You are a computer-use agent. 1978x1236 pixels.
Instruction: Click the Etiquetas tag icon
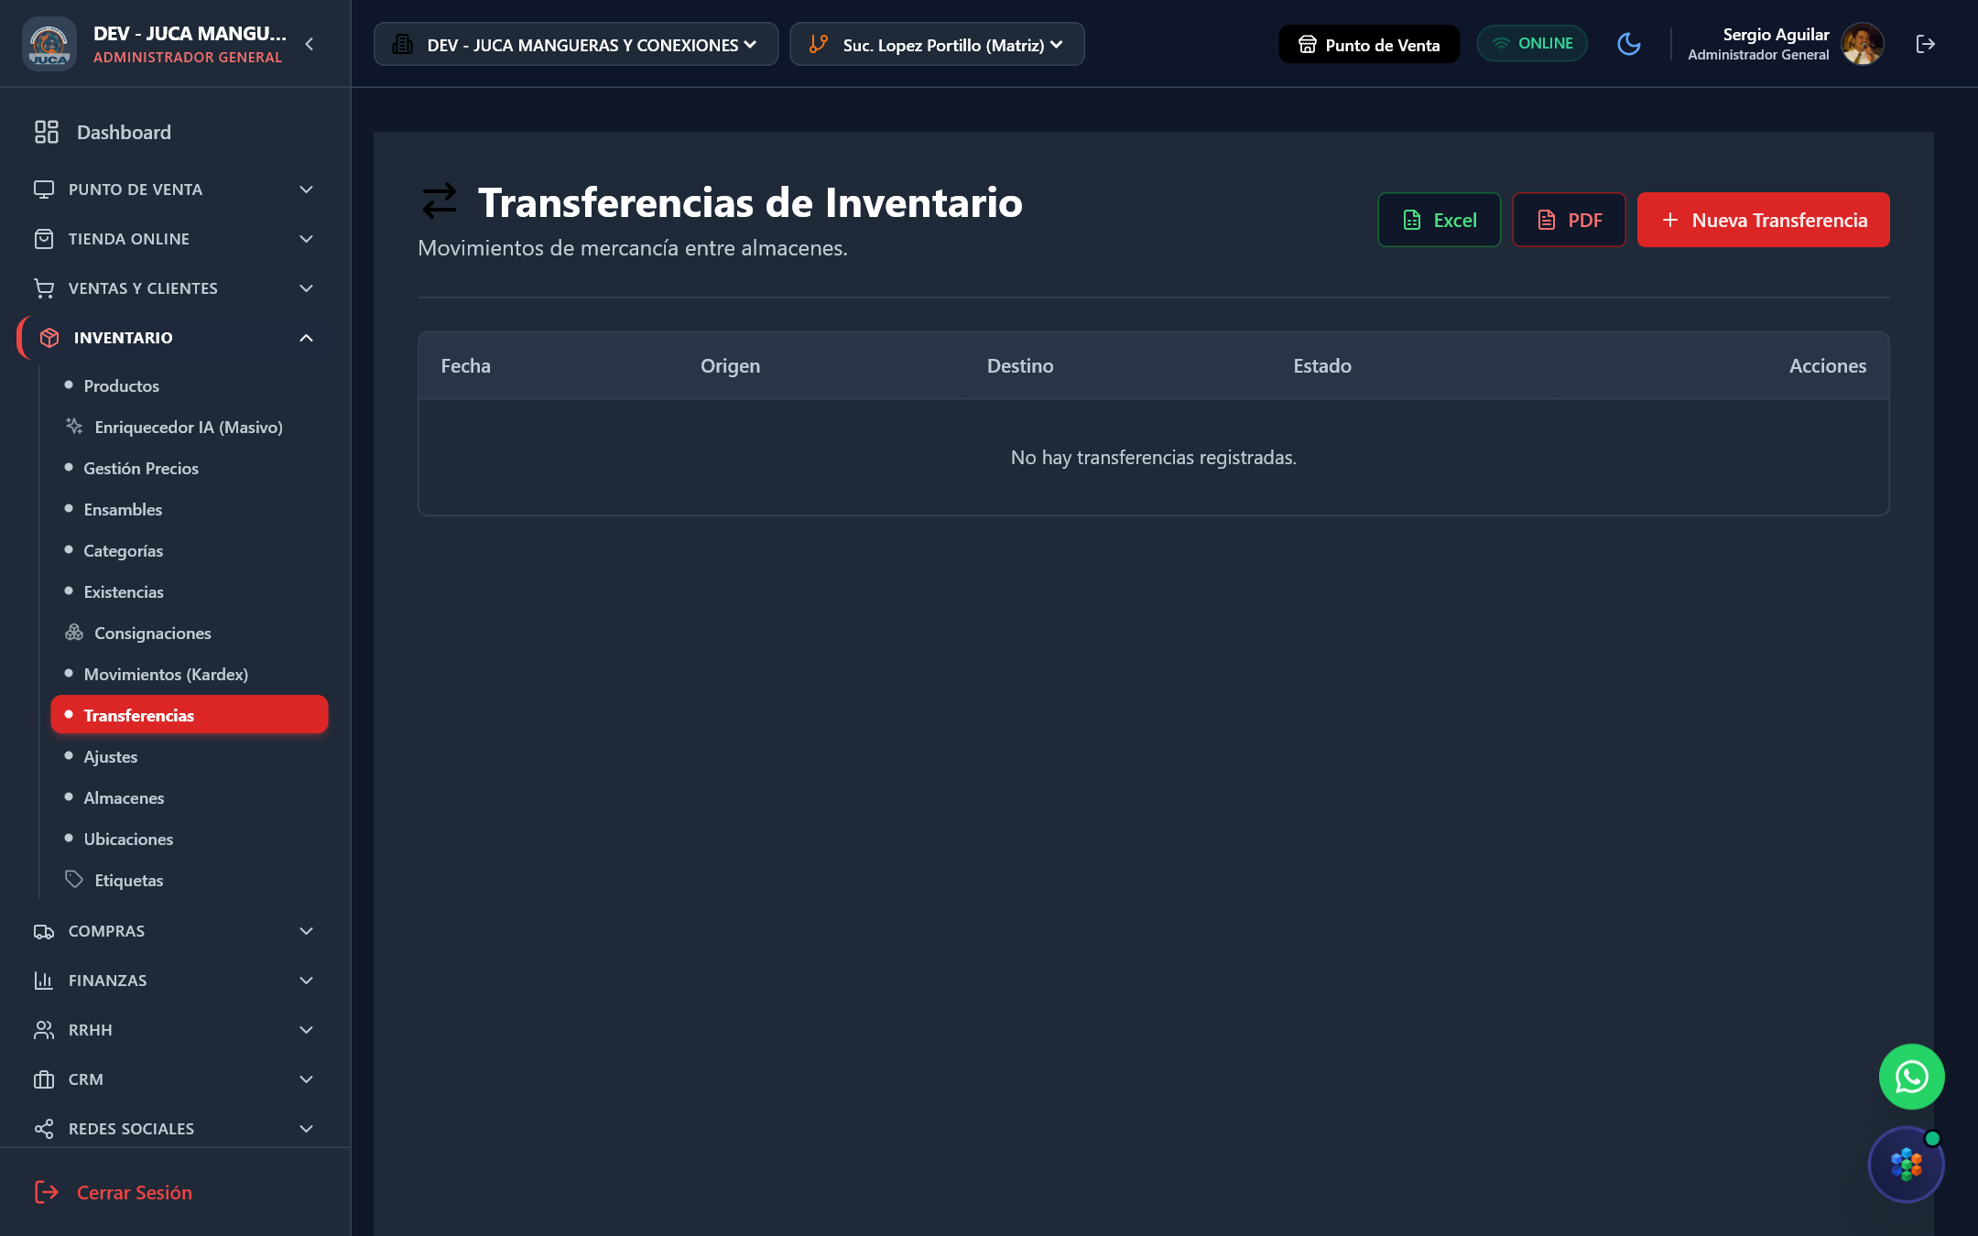(74, 879)
